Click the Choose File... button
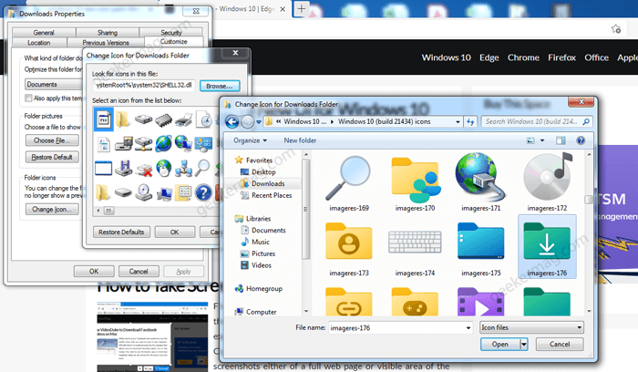This screenshot has width=638, height=372. click(52, 140)
